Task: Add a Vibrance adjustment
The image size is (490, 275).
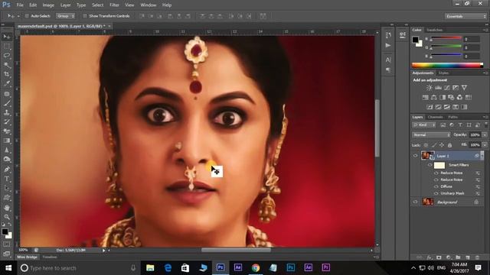Action: (x=465, y=88)
